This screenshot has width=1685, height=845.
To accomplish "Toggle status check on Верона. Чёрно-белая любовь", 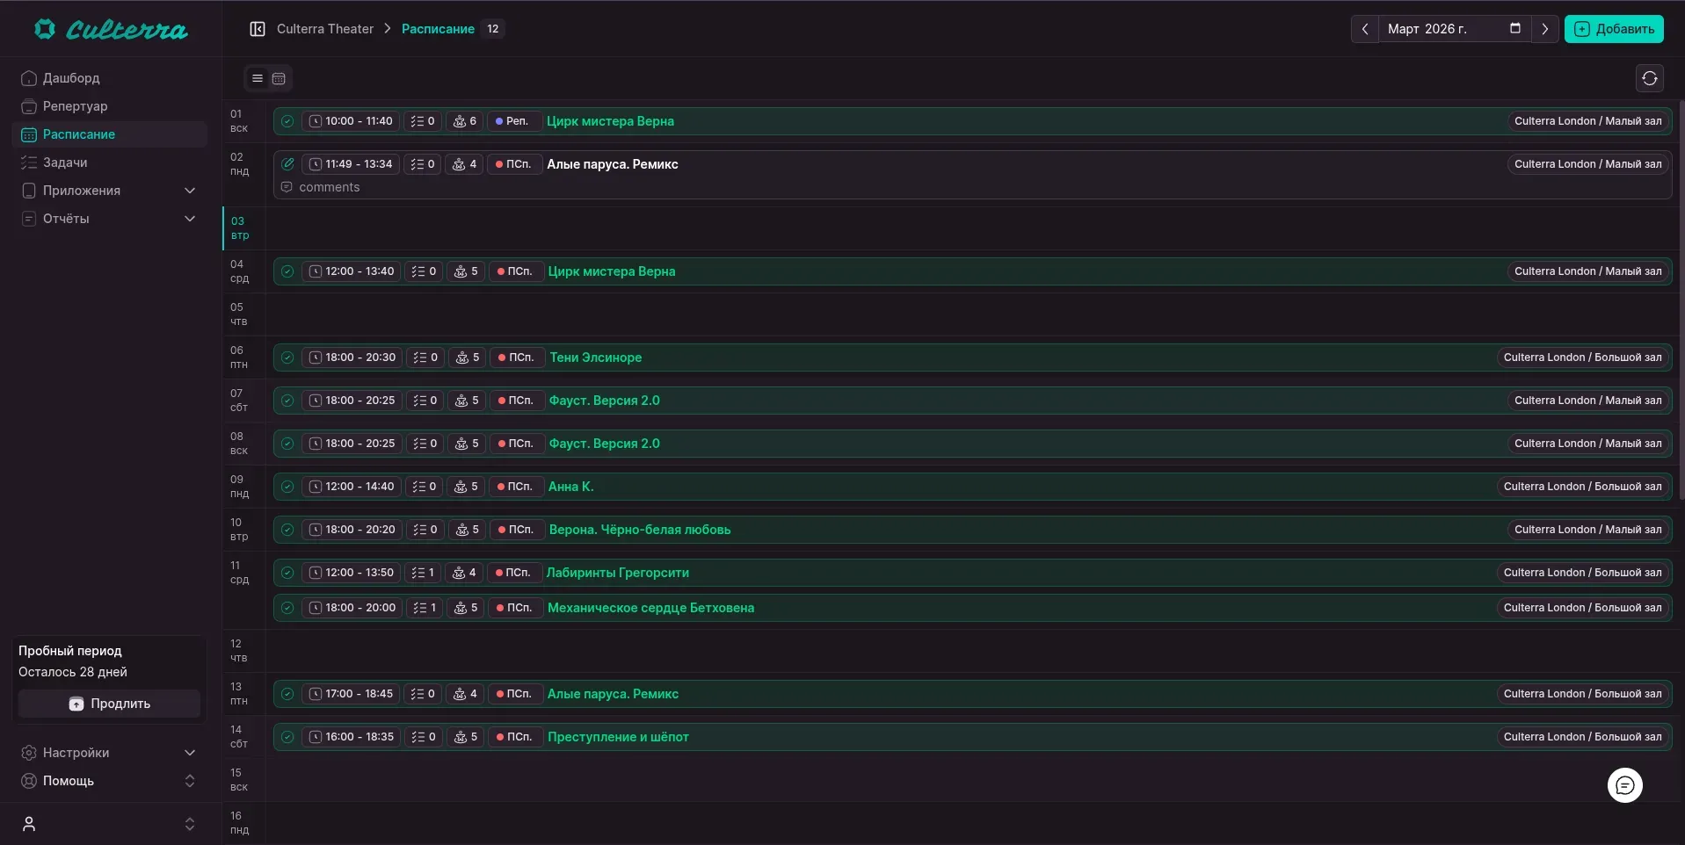I will pyautogui.click(x=287, y=530).
